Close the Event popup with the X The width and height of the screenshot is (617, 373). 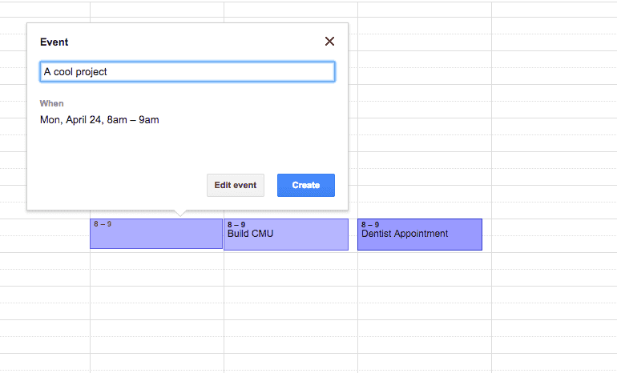click(329, 42)
